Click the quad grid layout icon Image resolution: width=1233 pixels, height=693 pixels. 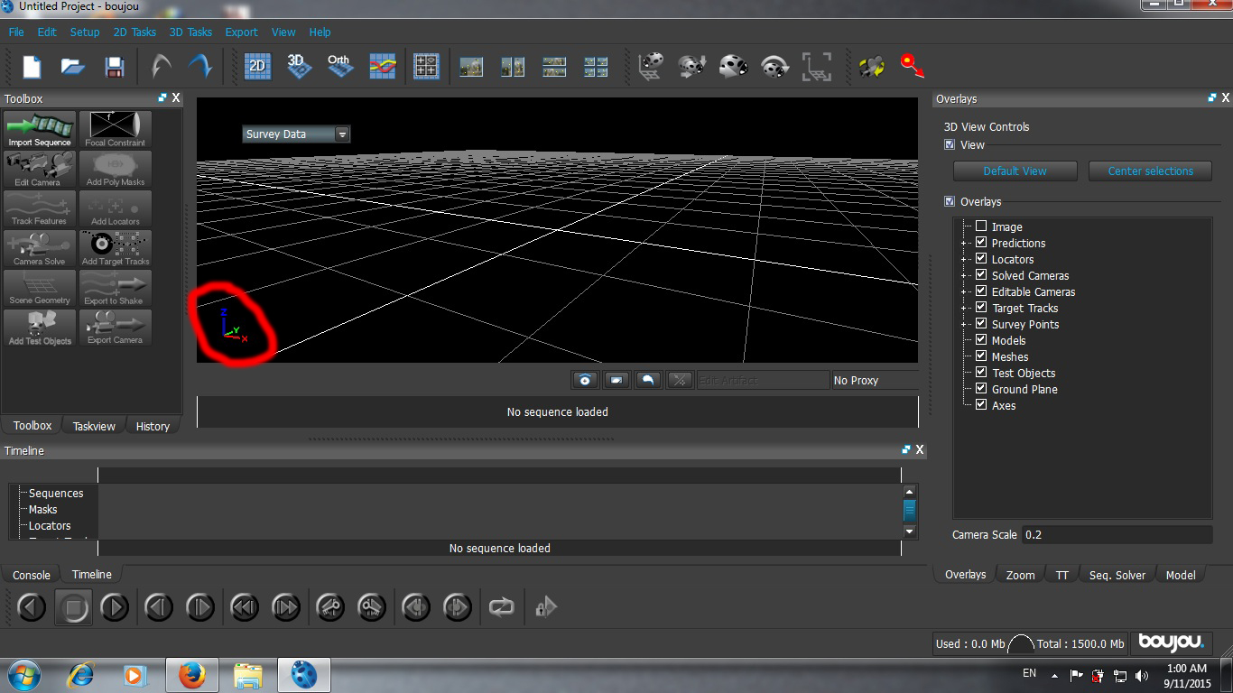tap(426, 66)
